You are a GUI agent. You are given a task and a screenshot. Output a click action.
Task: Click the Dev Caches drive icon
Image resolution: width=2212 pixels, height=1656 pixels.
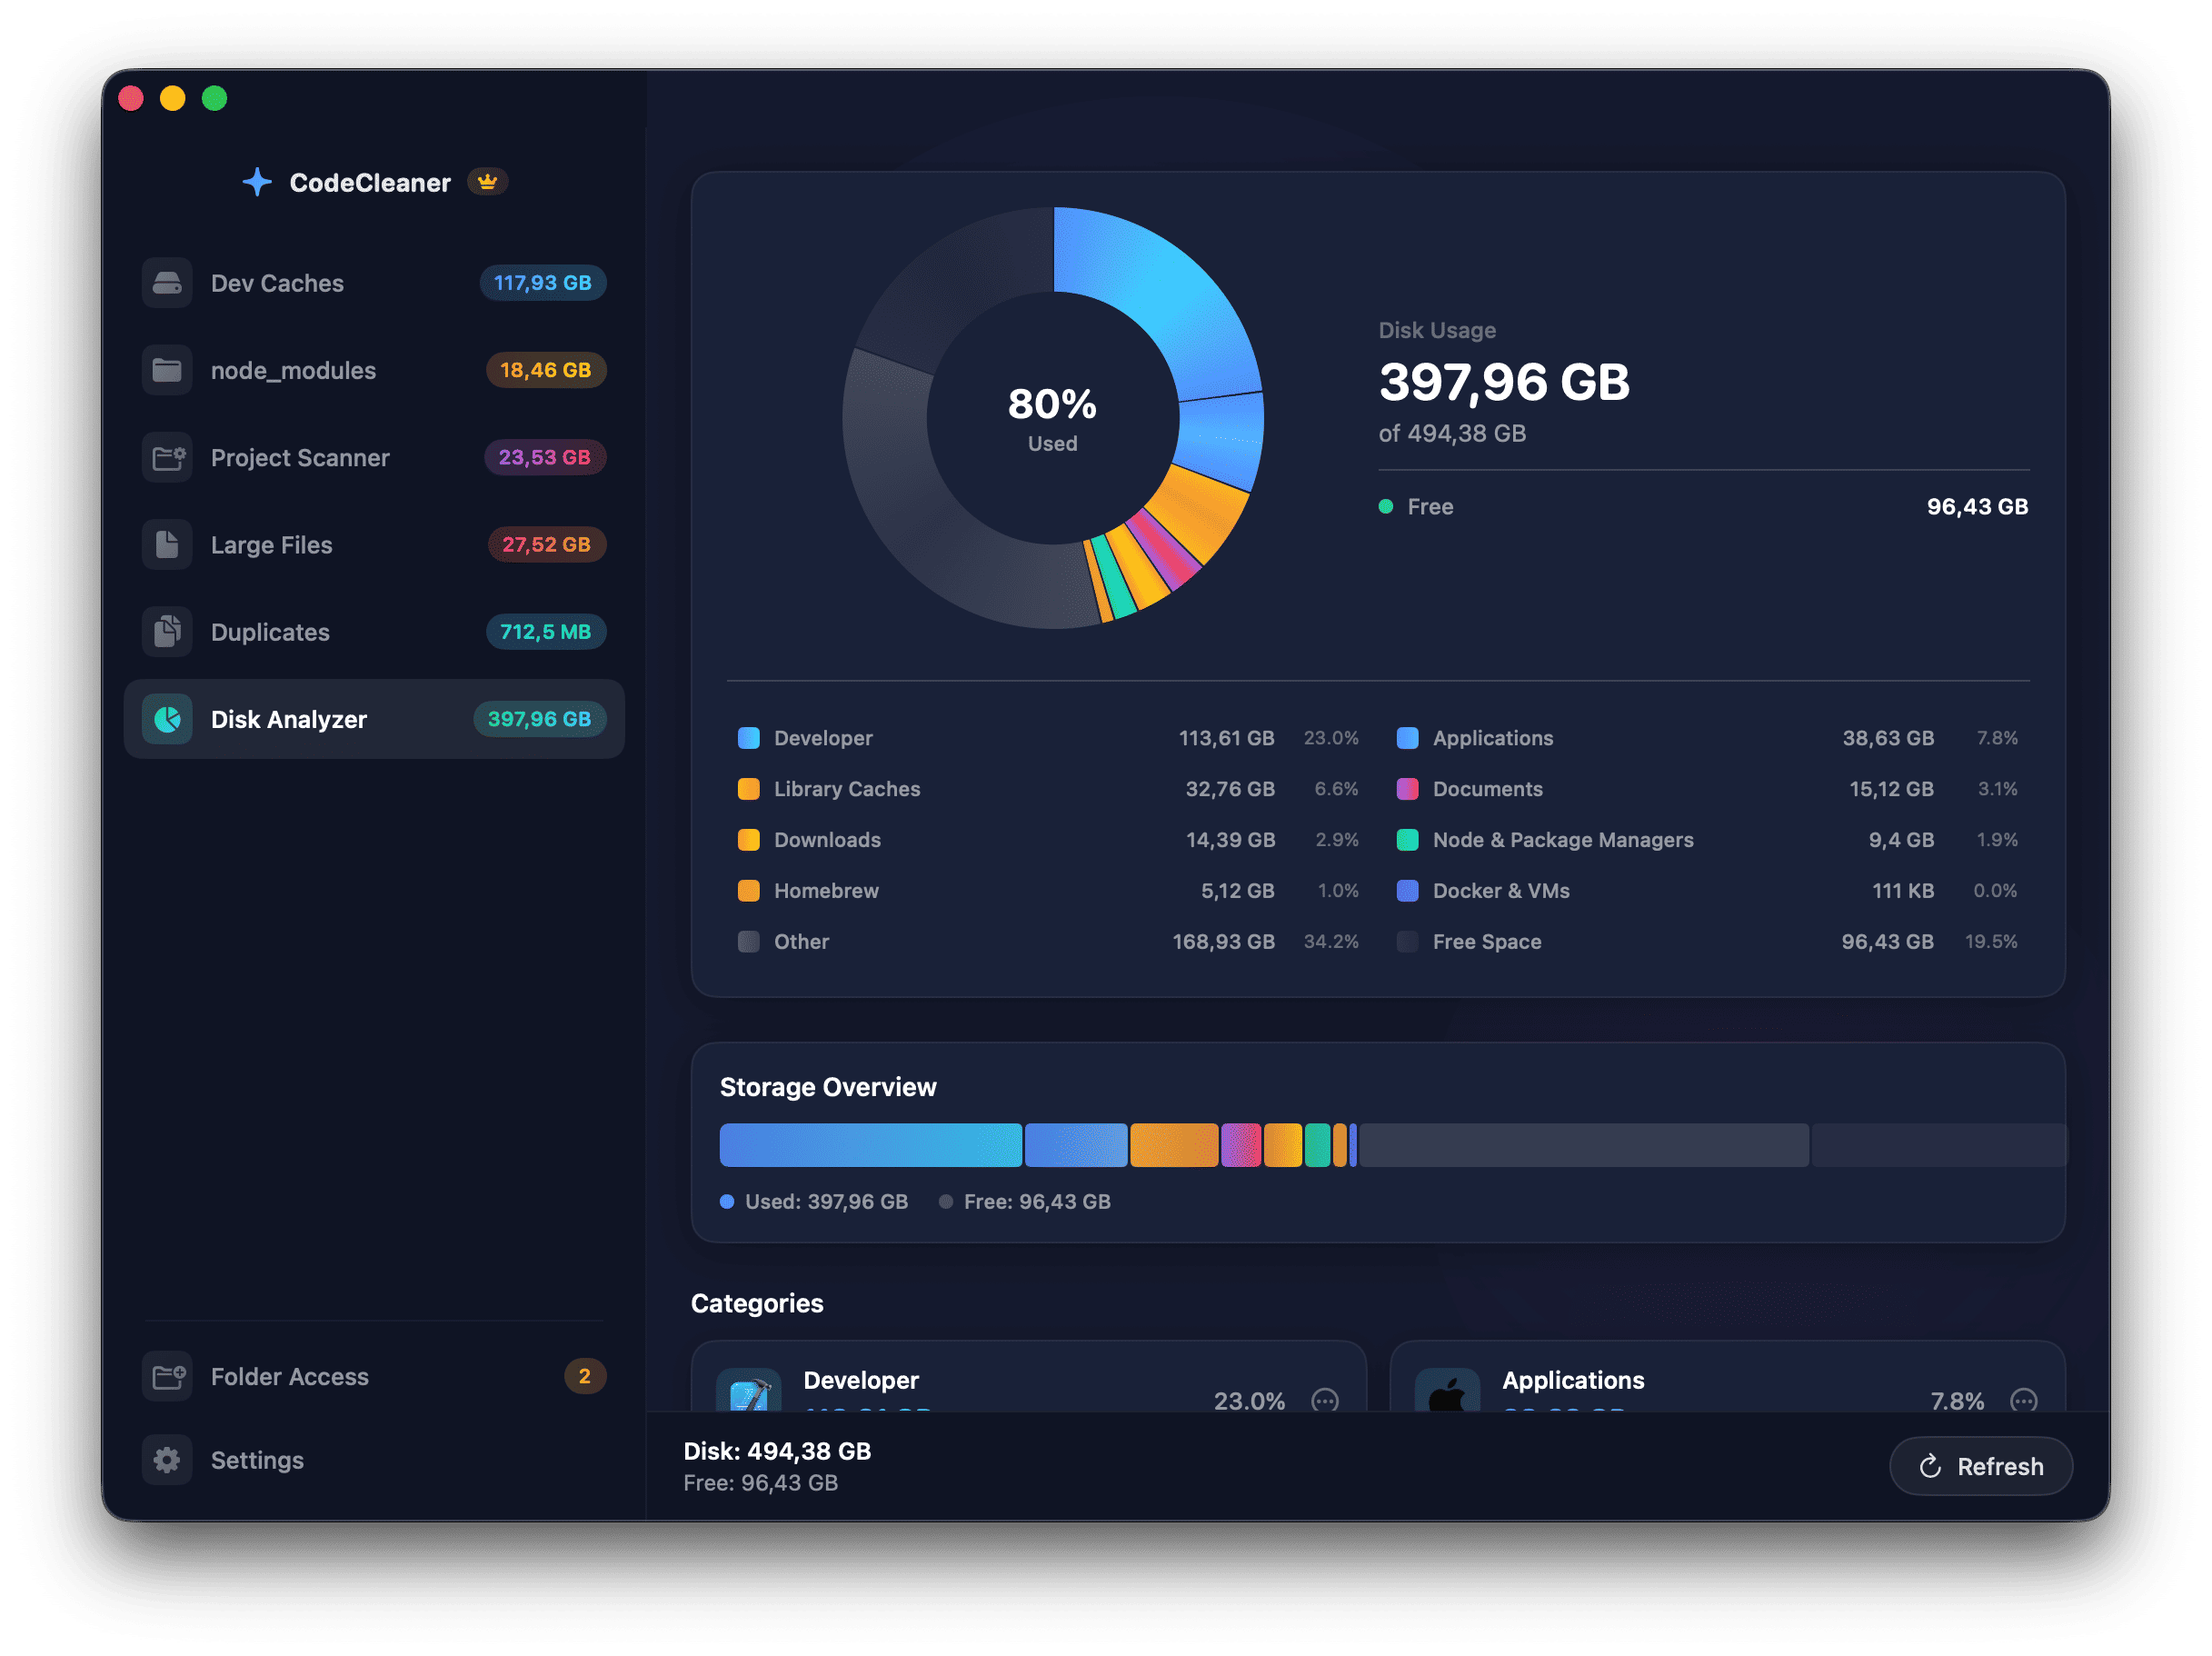(x=166, y=283)
